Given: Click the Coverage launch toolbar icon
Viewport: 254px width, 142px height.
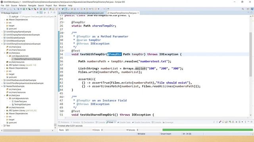Looking at the screenshot, I should tap(29, 9).
